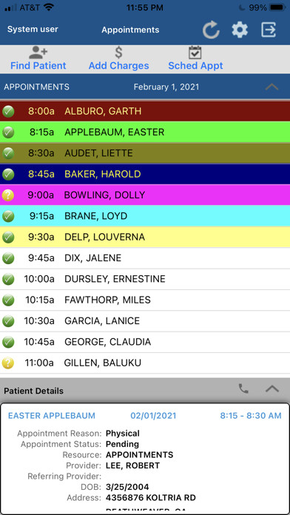Tap the Wi-Fi icon in status bar
This screenshot has width=290, height=515.
[49, 7]
